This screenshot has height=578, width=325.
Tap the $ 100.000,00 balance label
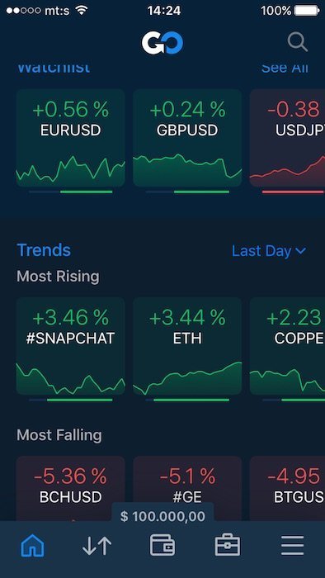[x=162, y=516]
